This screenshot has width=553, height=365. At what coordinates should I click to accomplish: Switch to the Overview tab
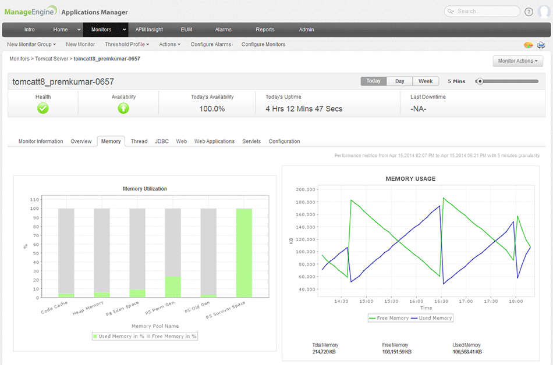81,141
